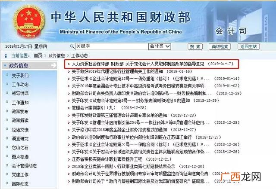The image size is (276, 189).
Task: Open 政策解读 in the sidebar
Action: pos(20,120)
